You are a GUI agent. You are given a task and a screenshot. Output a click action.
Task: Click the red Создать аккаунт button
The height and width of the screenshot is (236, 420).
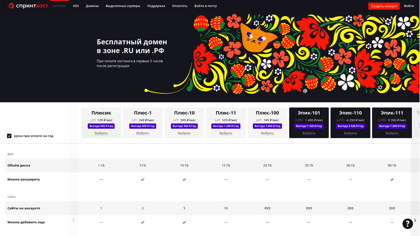tap(384, 6)
